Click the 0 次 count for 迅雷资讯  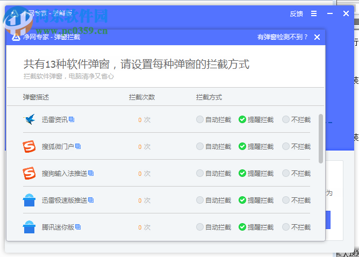coord(144,119)
